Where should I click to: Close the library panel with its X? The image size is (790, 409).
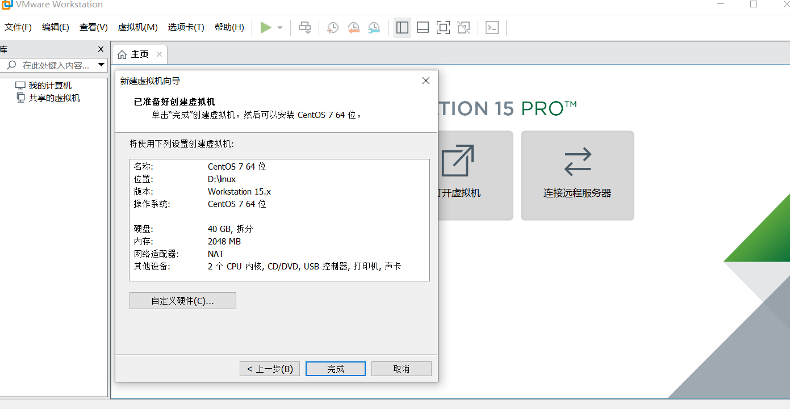(101, 49)
